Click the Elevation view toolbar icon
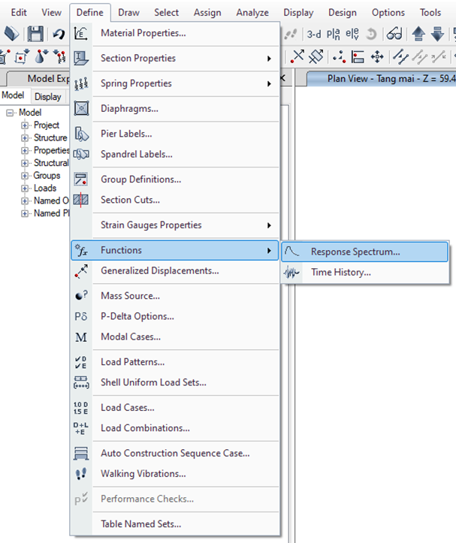 pos(351,34)
